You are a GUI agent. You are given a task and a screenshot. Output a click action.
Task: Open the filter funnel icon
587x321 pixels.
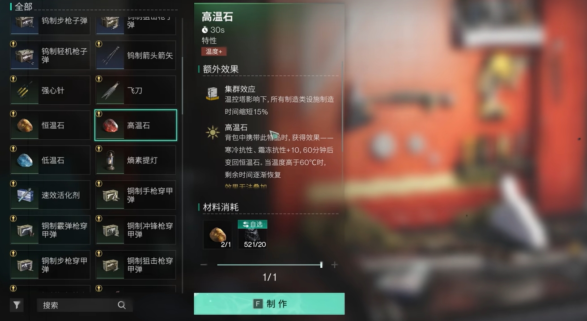tap(17, 305)
